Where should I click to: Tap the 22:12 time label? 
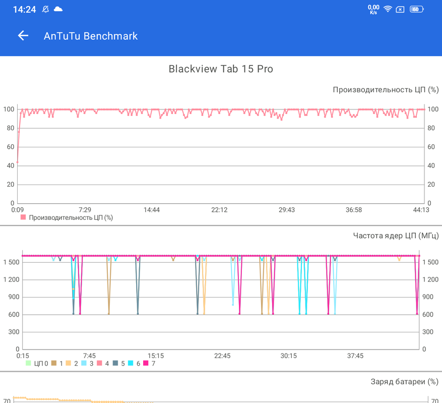coord(219,210)
